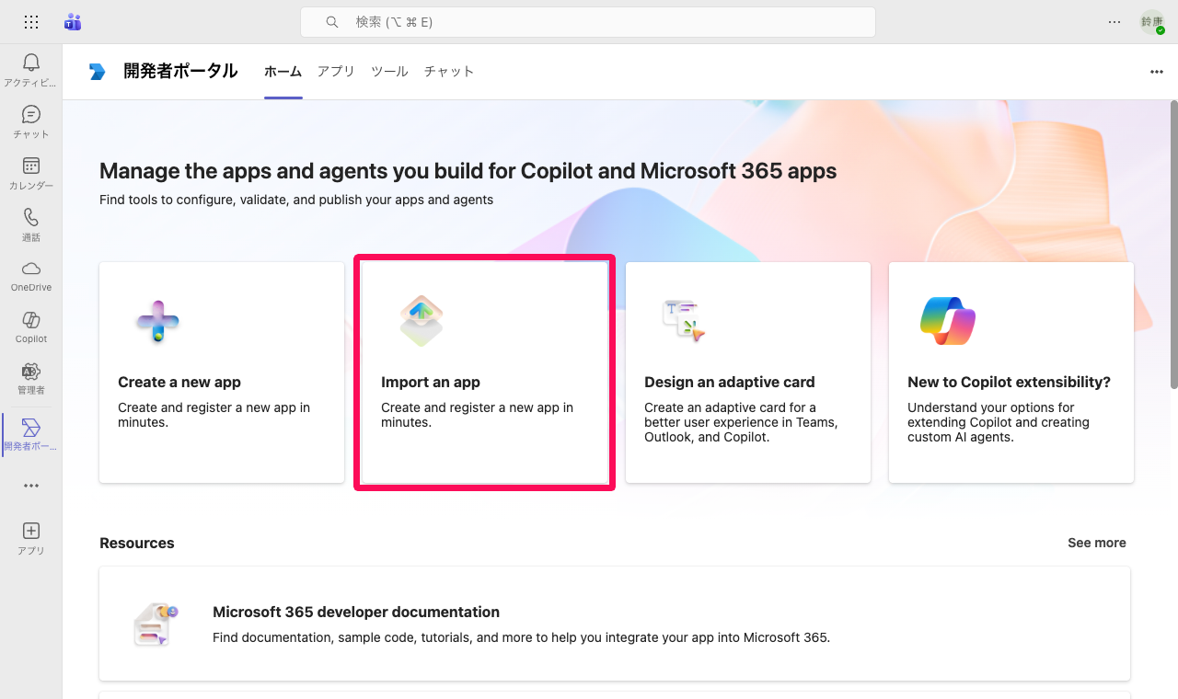Switch to the ホーム tab

[283, 72]
